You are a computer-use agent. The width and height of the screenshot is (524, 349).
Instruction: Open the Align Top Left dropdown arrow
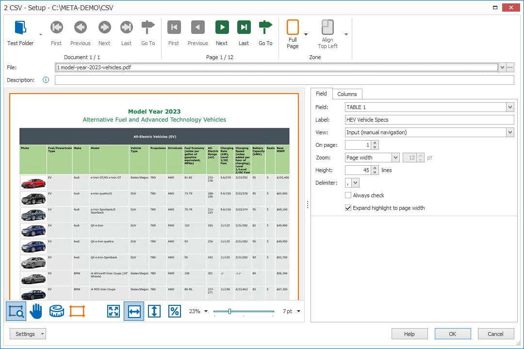coord(346,34)
